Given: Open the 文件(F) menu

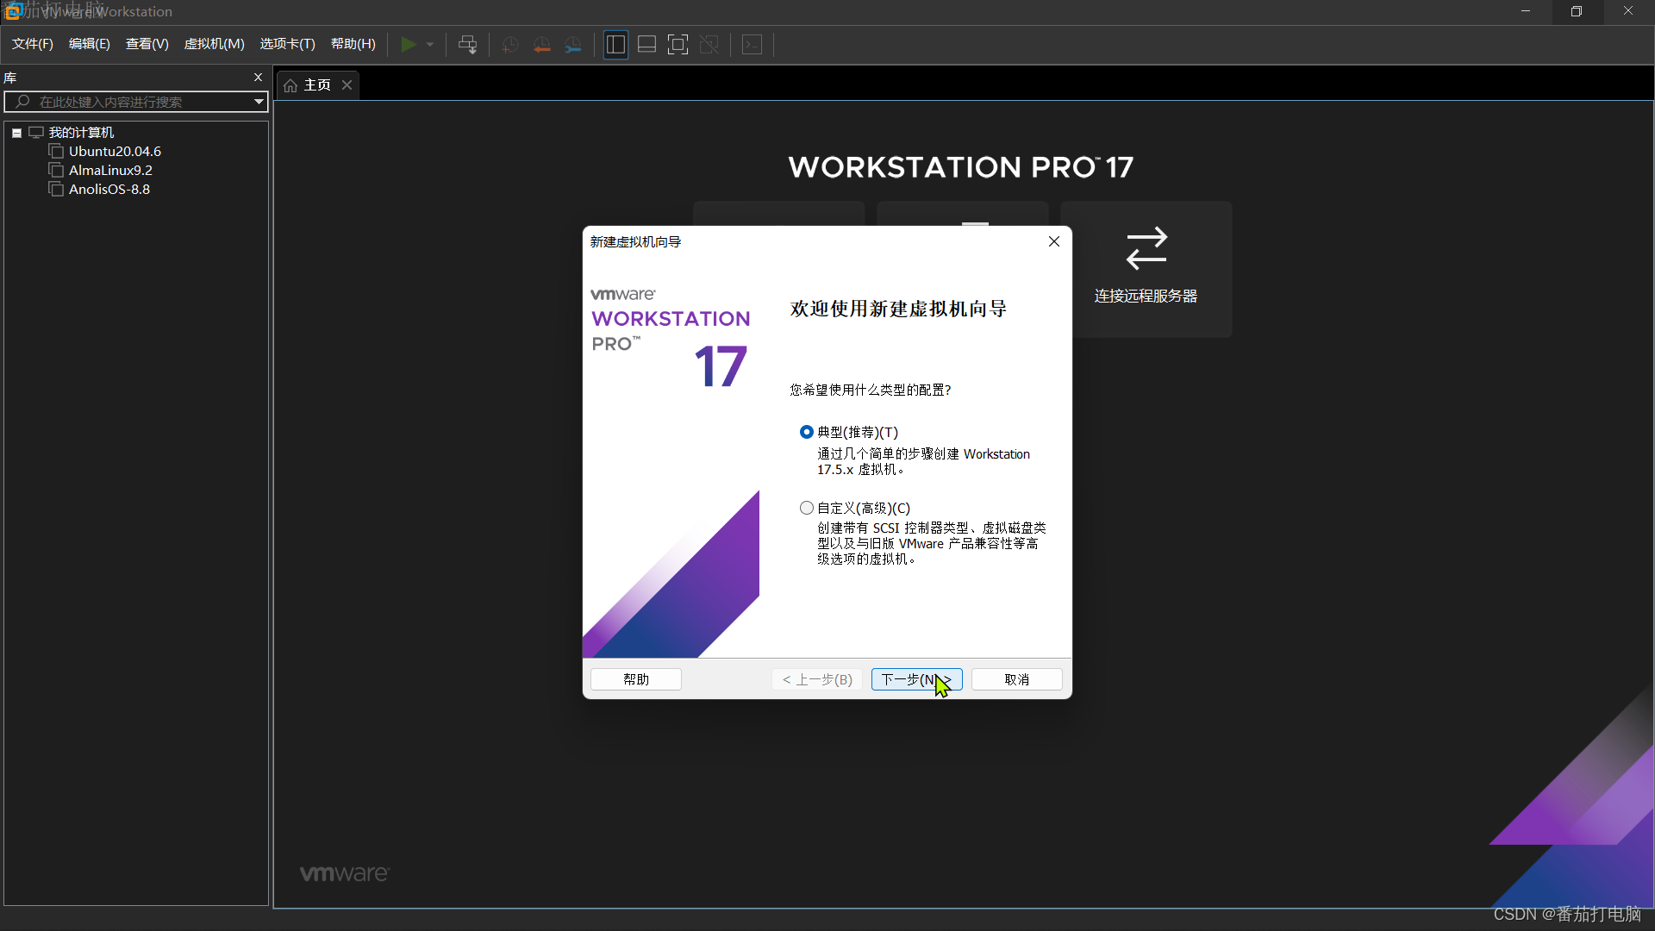Looking at the screenshot, I should click(x=33, y=44).
